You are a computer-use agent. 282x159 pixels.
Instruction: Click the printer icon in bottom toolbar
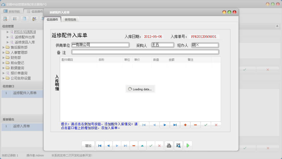[169, 145]
